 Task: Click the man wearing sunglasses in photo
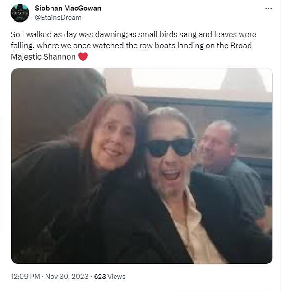(x=178, y=185)
